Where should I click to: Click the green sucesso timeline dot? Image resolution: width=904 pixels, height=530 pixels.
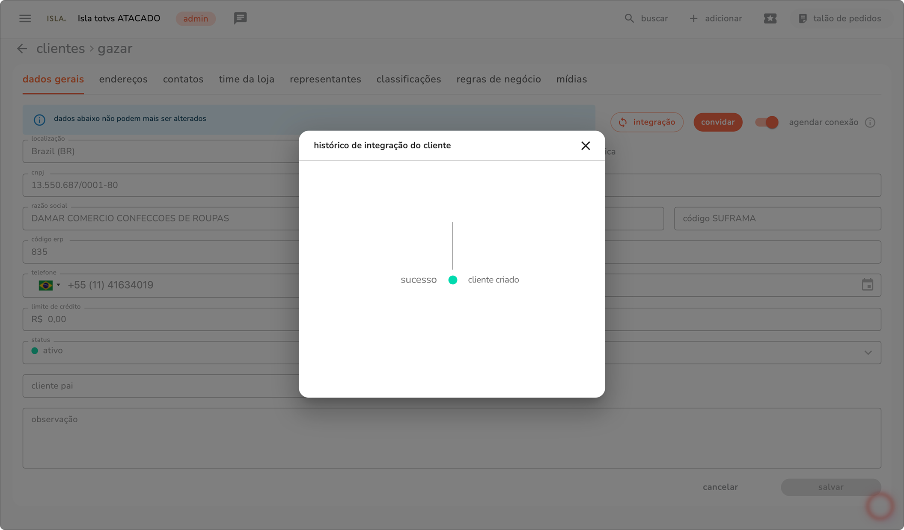452,280
